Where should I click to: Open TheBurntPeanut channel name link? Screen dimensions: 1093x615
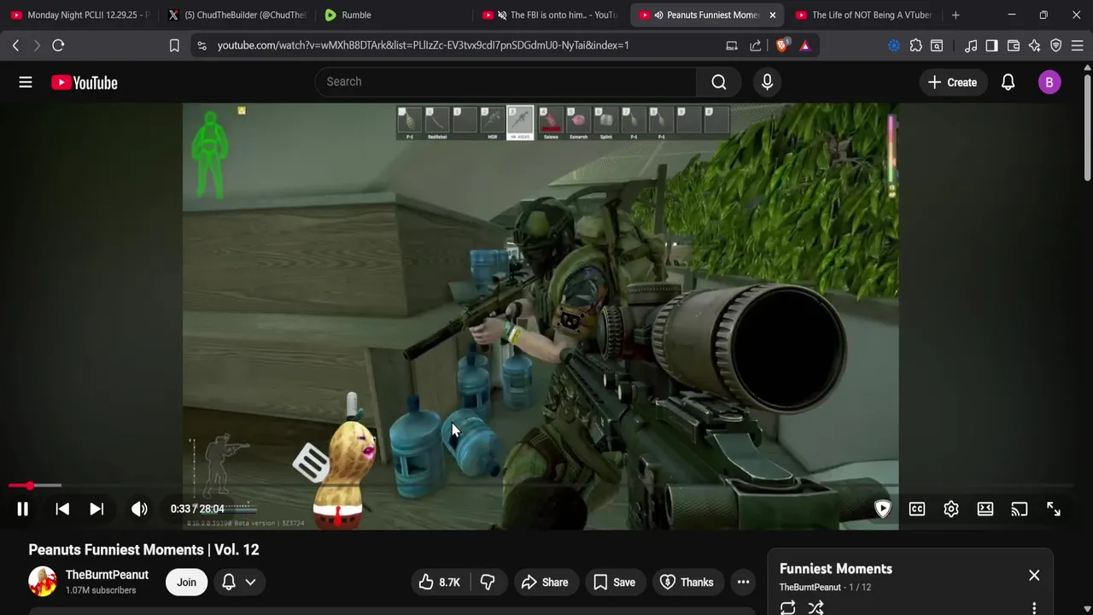click(x=107, y=575)
